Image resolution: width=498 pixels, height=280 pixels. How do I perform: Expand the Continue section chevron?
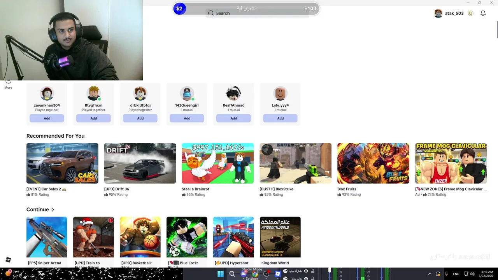coord(53,210)
